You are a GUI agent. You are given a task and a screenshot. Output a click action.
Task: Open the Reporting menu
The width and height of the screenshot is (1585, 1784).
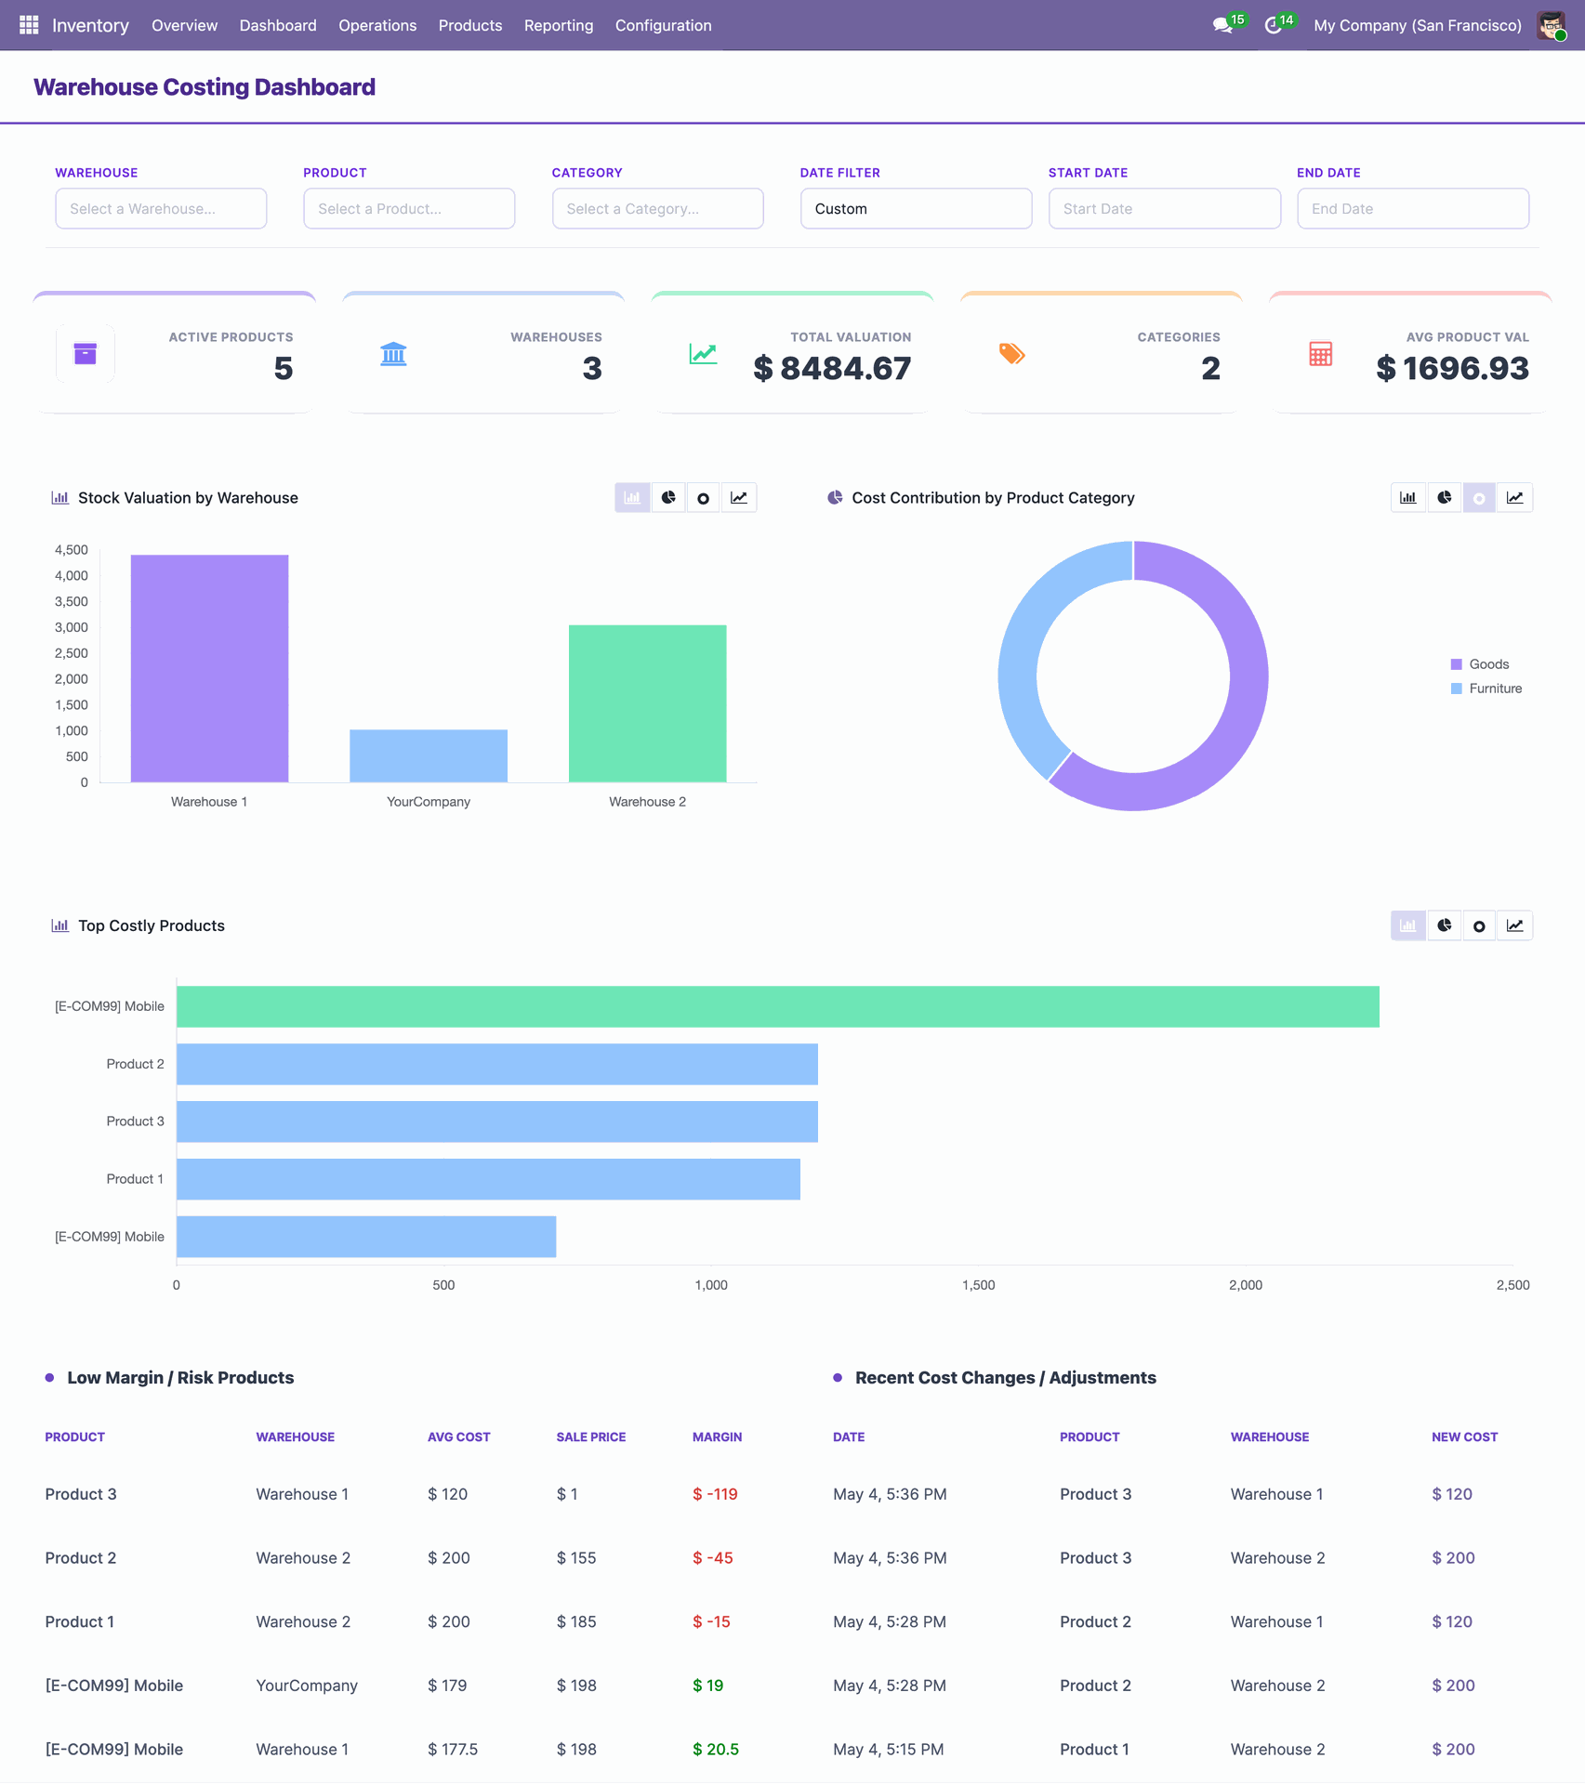tap(559, 25)
